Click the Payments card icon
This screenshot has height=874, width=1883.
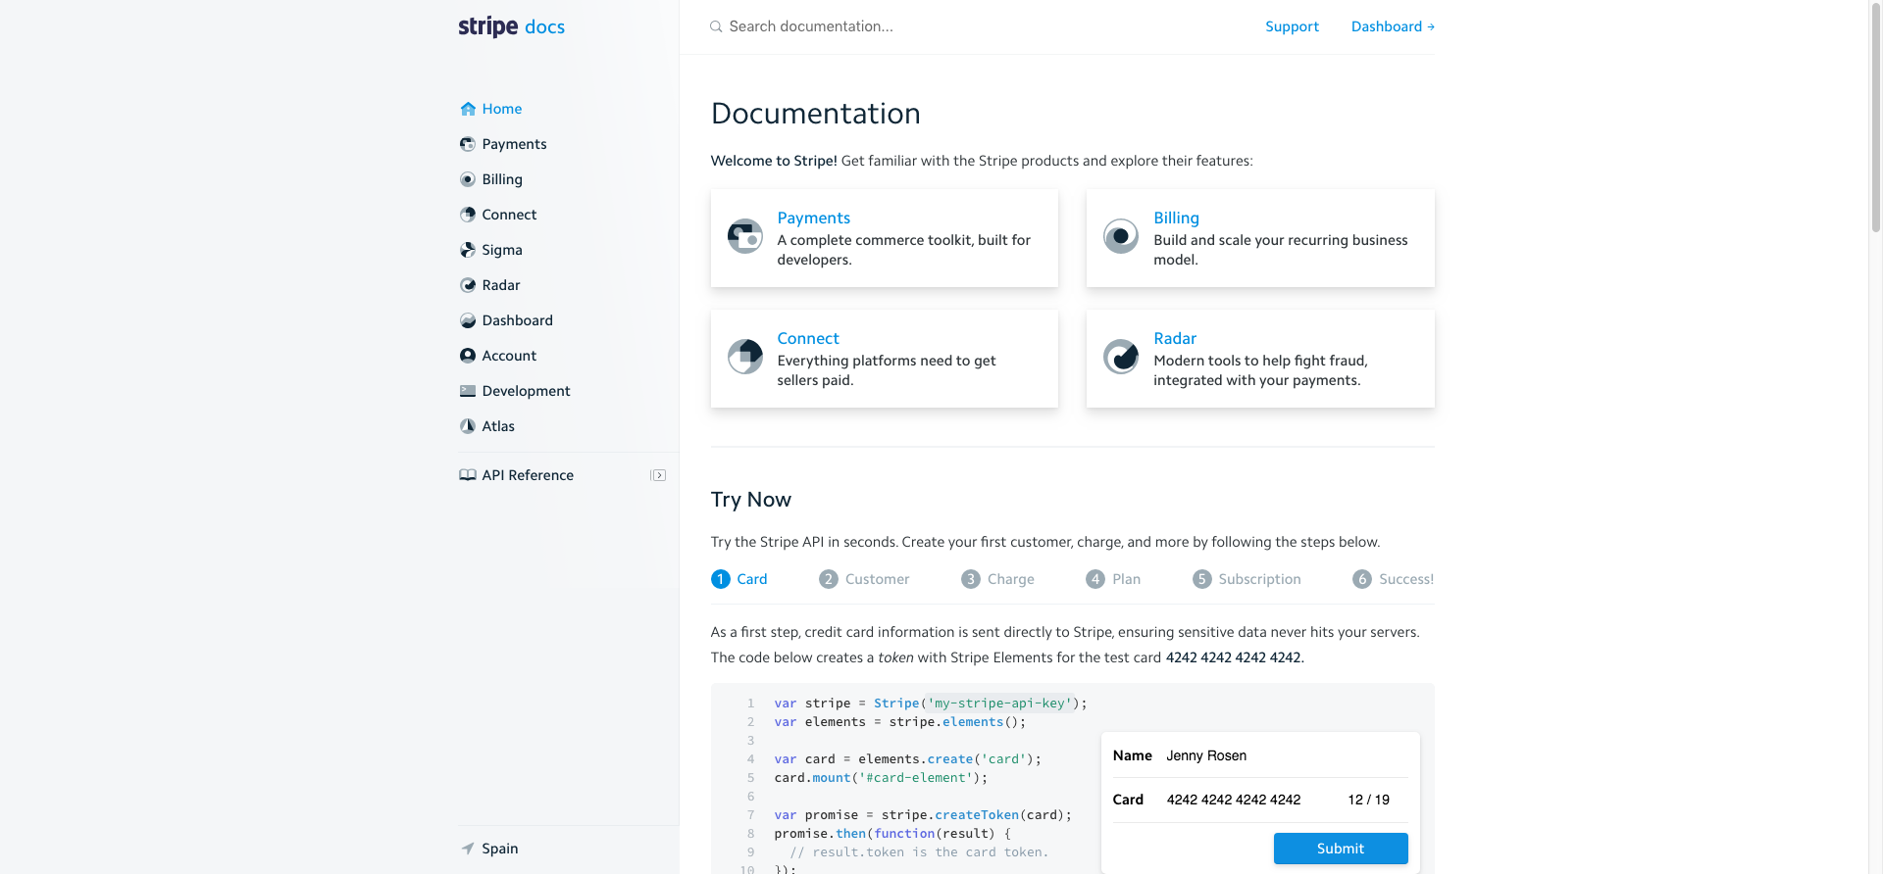745,236
